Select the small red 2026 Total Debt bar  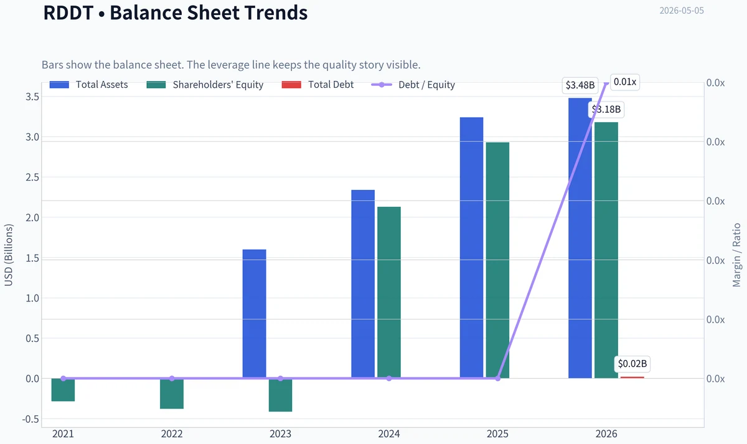point(632,377)
